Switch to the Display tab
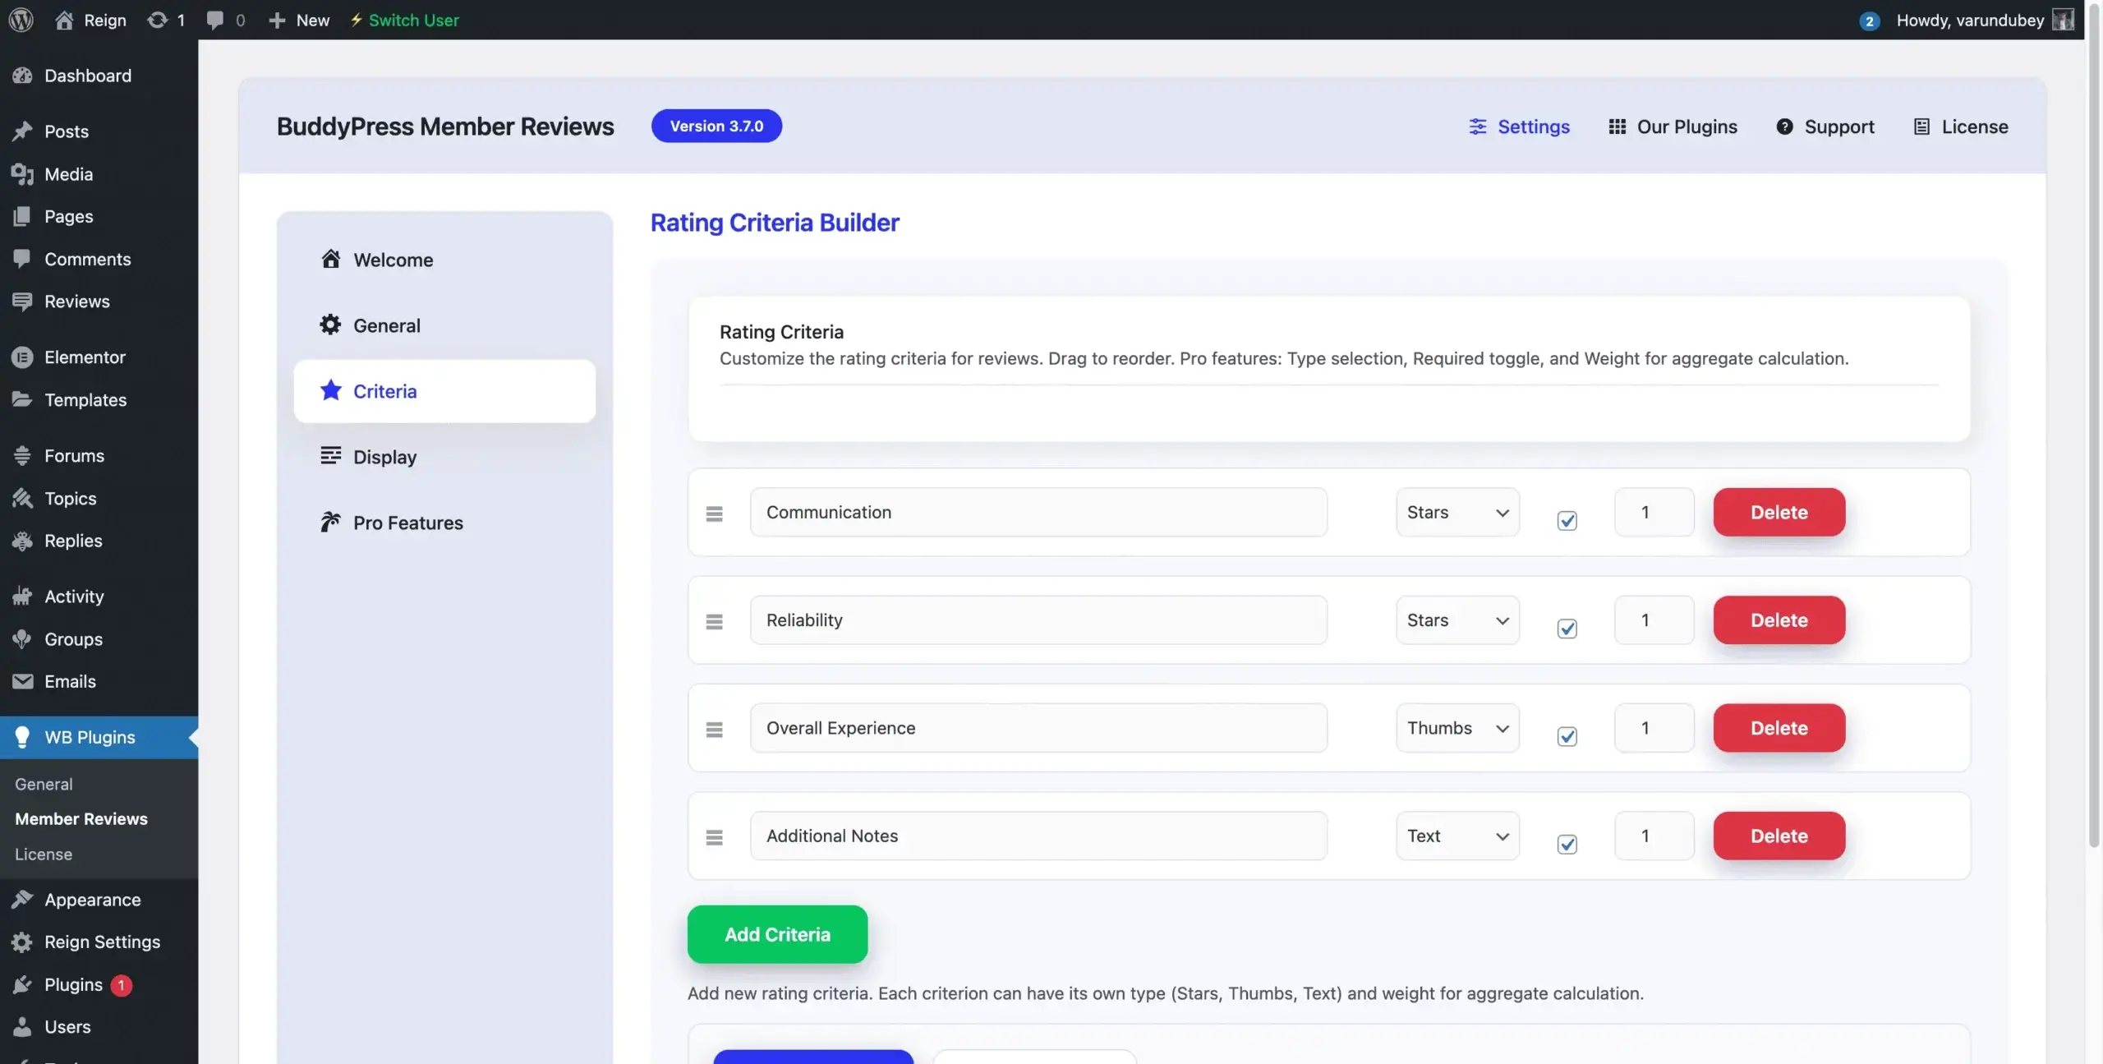Screen dimensions: 2103x1064 pyautogui.click(x=444, y=457)
